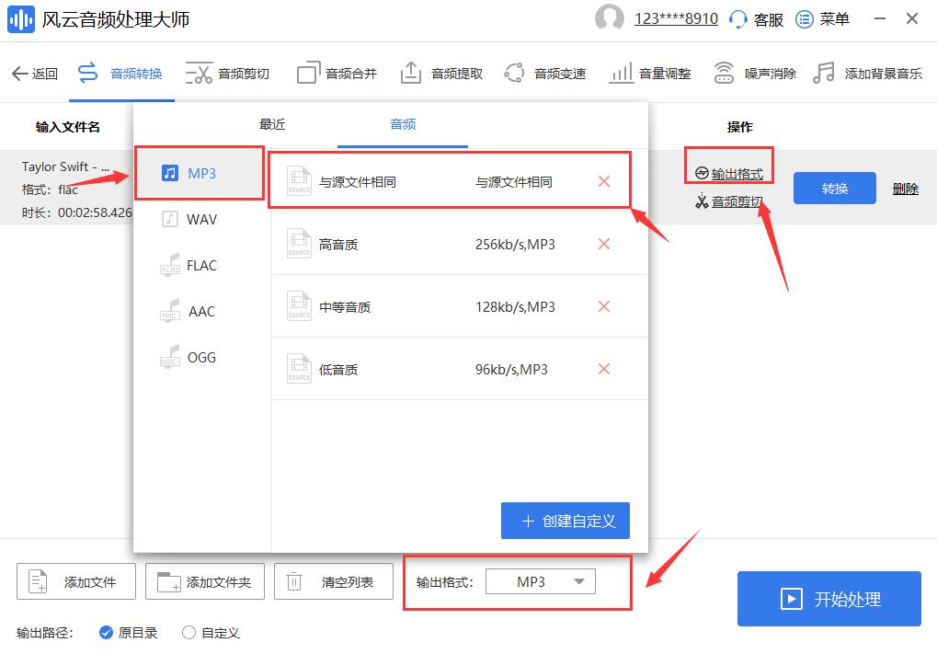Click the 开始处理 button
Image resolution: width=937 pixels, height=654 pixels.
[x=828, y=599]
